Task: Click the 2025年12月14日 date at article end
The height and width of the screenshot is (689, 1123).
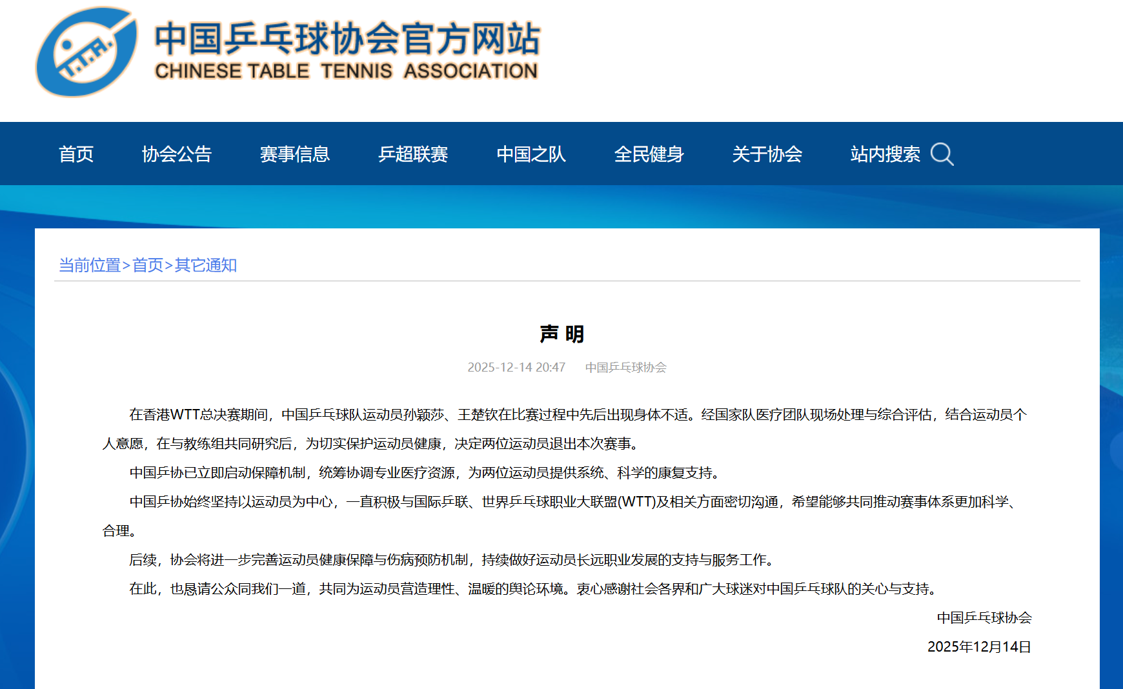Action: [x=978, y=647]
